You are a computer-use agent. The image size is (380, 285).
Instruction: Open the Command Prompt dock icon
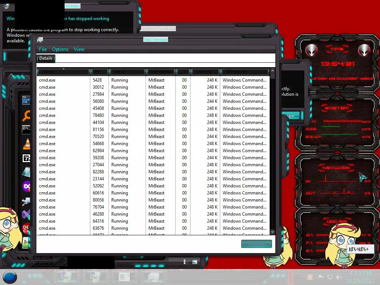coord(26,130)
